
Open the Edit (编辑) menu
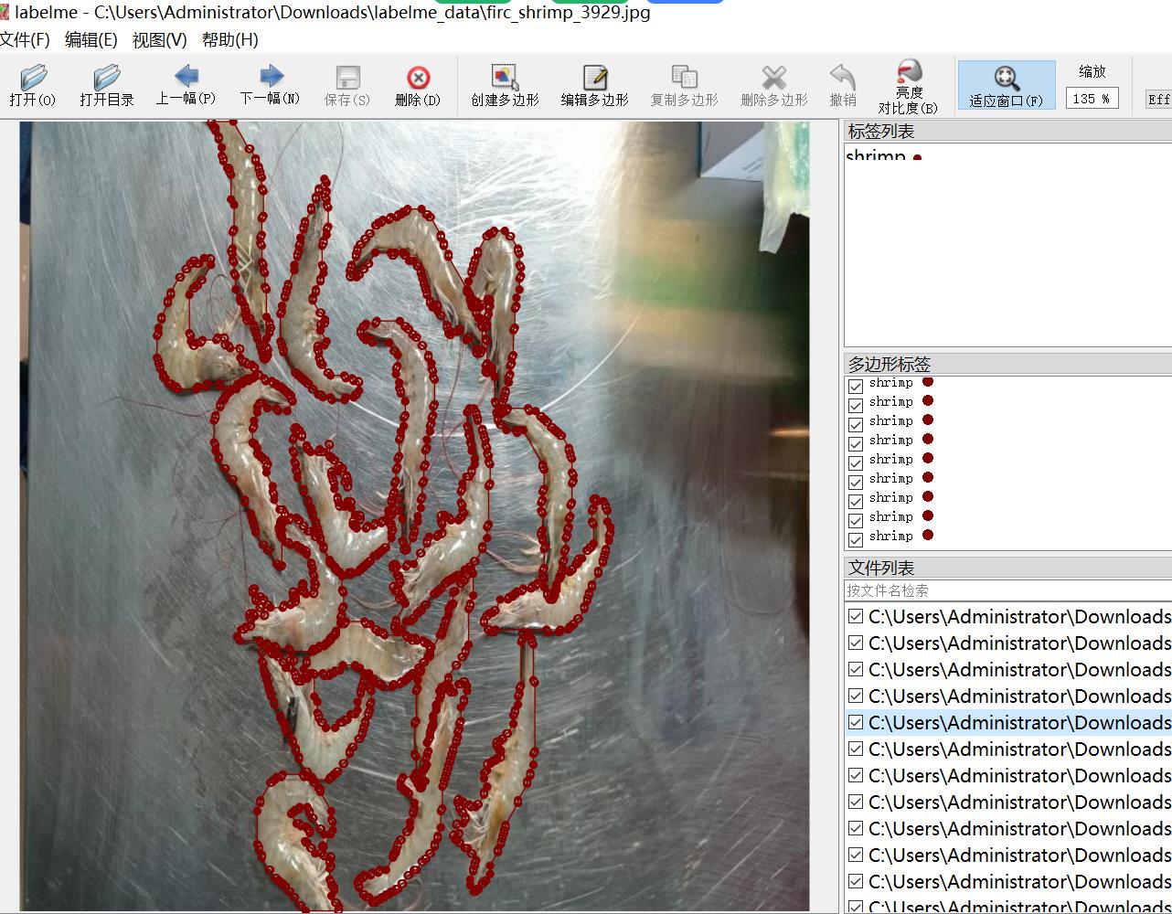(x=91, y=40)
